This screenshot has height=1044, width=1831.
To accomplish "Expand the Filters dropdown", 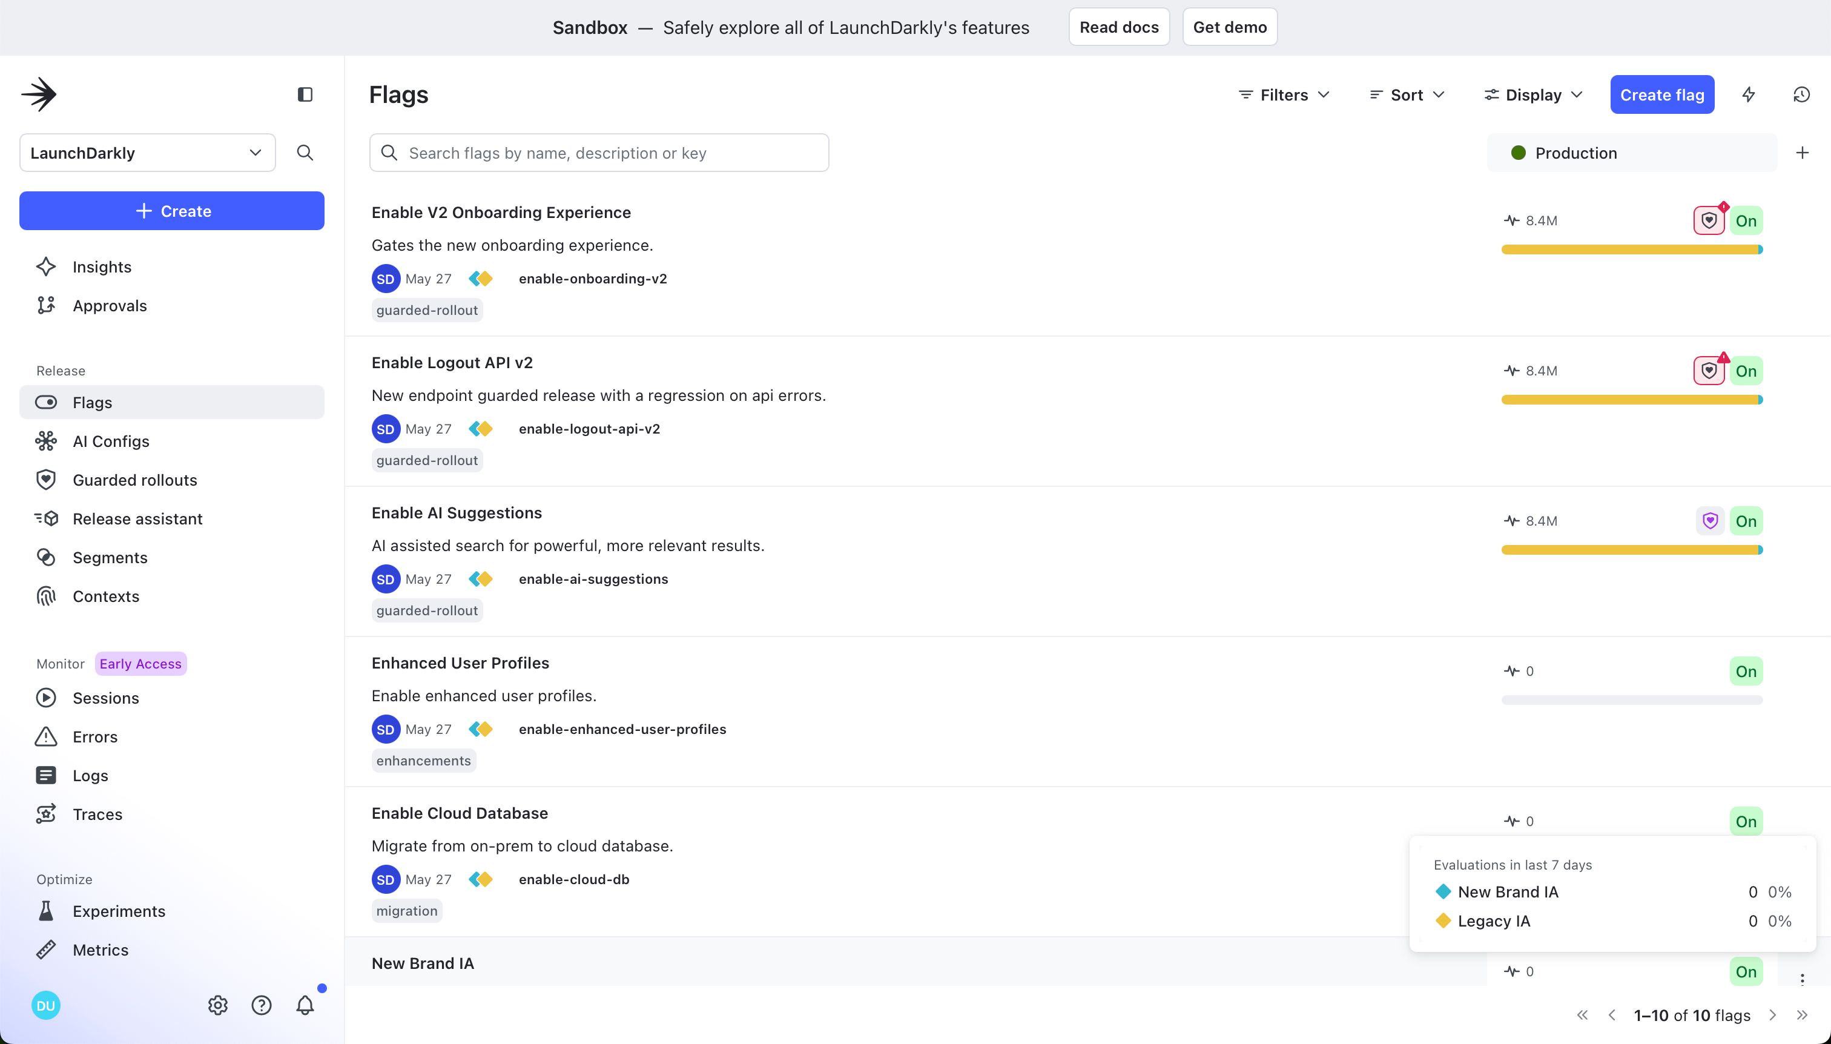I will tap(1284, 94).
